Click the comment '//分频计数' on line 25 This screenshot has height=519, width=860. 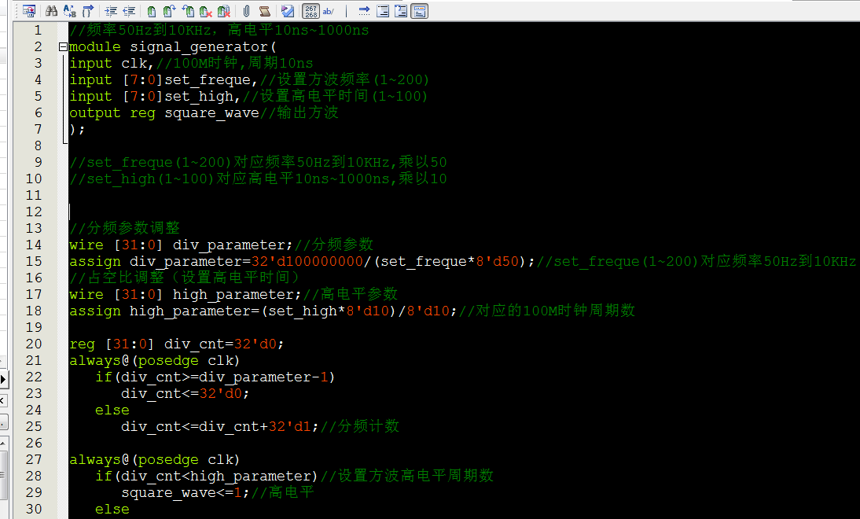pos(360,427)
